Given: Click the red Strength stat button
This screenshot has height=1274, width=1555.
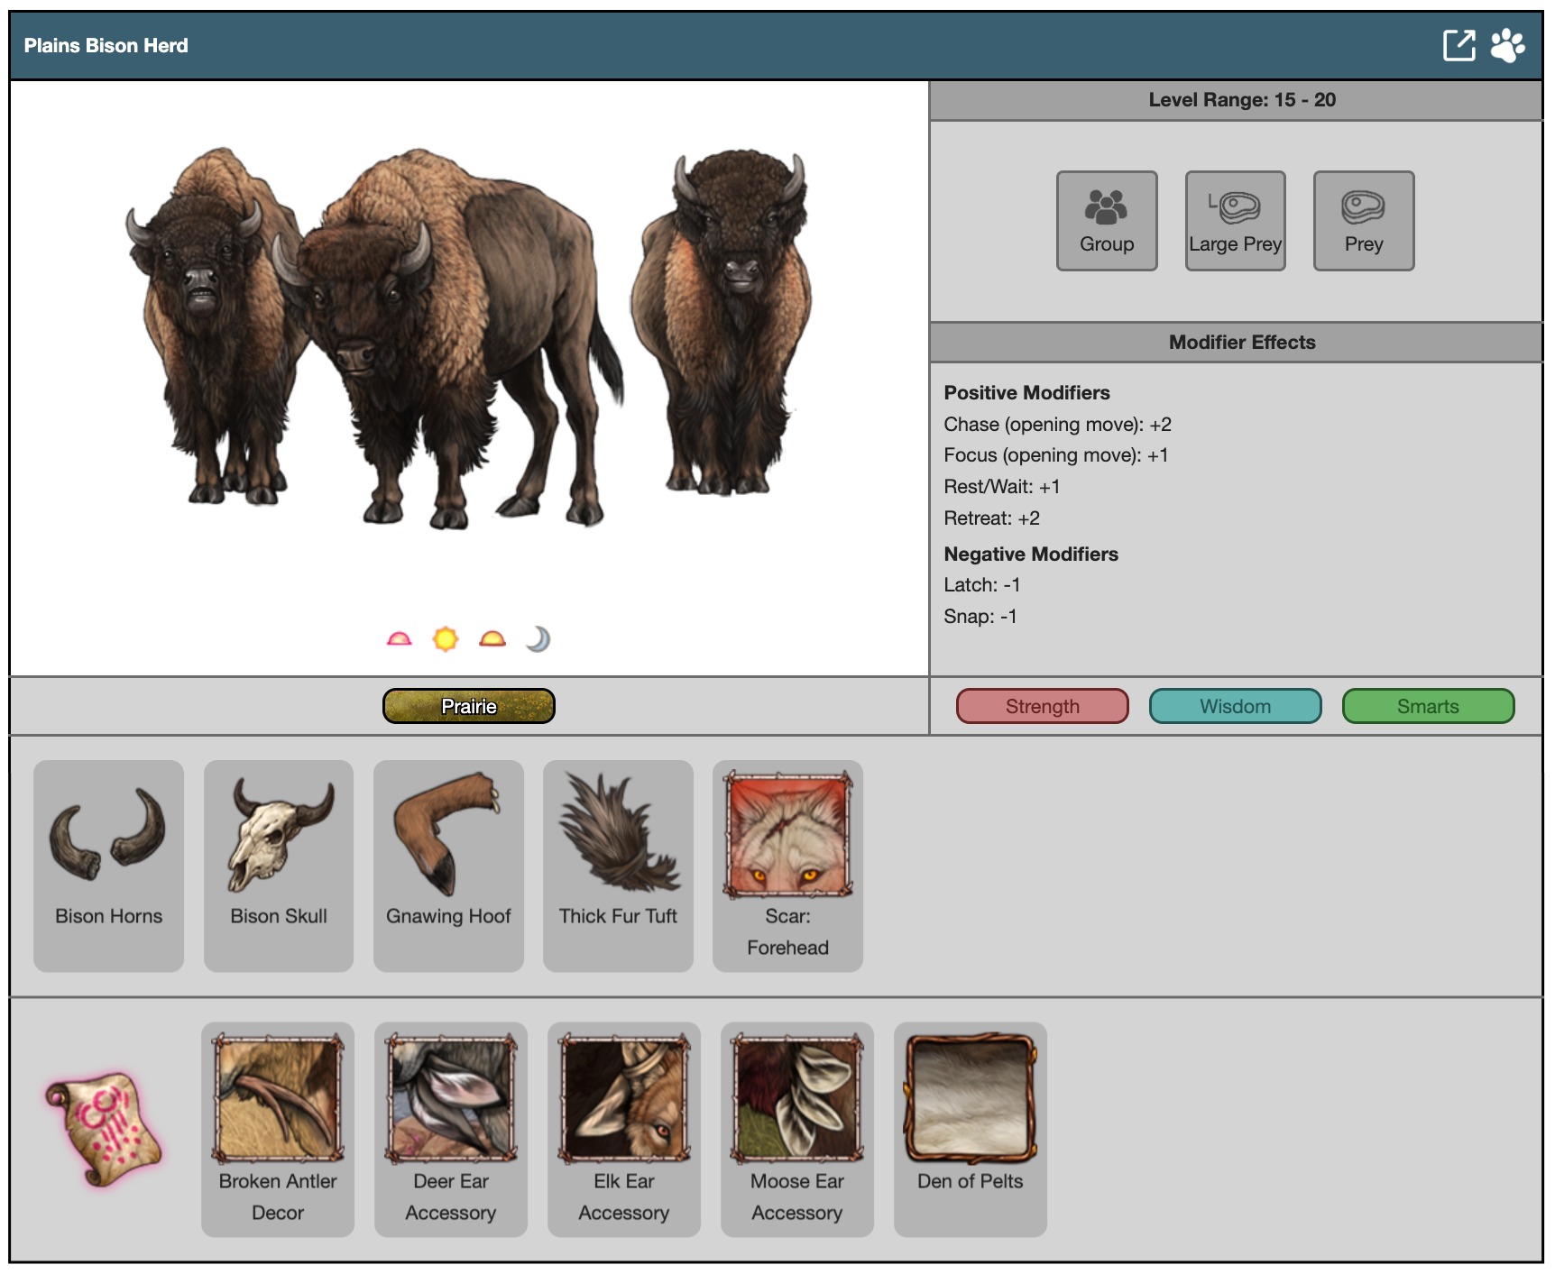Looking at the screenshot, I should click(x=1042, y=706).
